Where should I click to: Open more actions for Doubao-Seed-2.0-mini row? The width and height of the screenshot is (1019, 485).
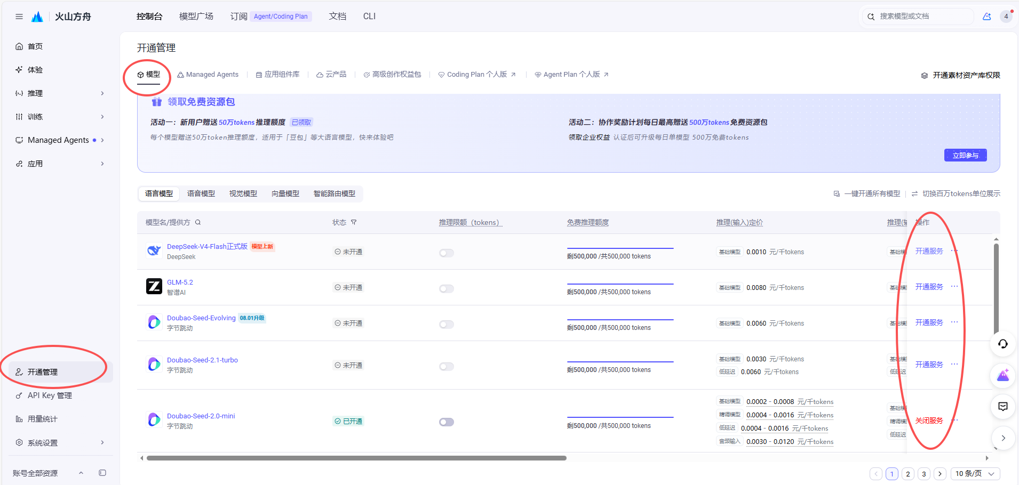click(954, 421)
